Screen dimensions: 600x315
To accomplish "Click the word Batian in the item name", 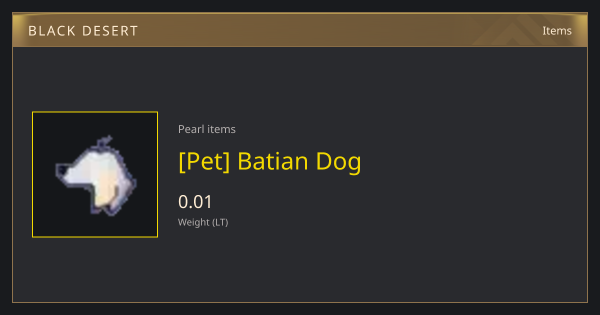I will 273,161.
